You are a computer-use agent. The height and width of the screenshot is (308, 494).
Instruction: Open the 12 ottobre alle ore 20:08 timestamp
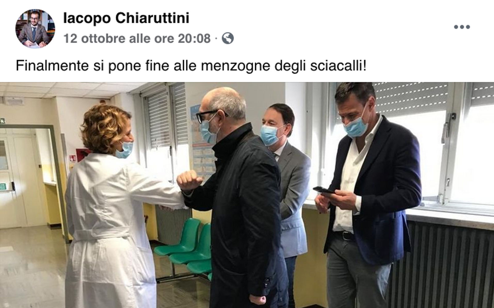(137, 39)
